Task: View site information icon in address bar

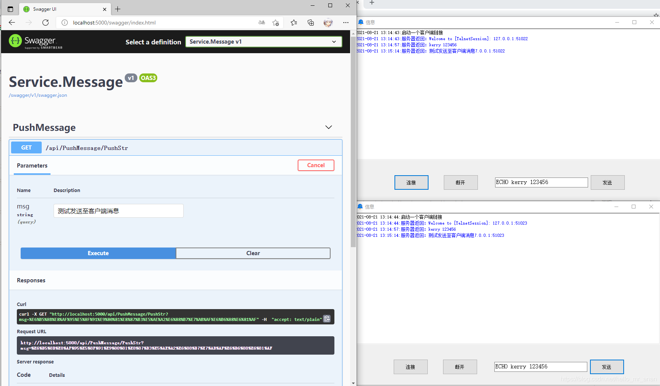Action: (65, 23)
